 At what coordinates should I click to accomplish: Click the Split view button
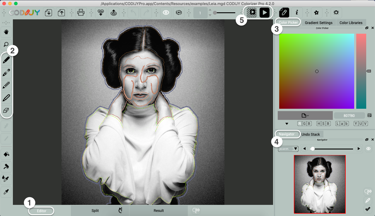[95, 210]
